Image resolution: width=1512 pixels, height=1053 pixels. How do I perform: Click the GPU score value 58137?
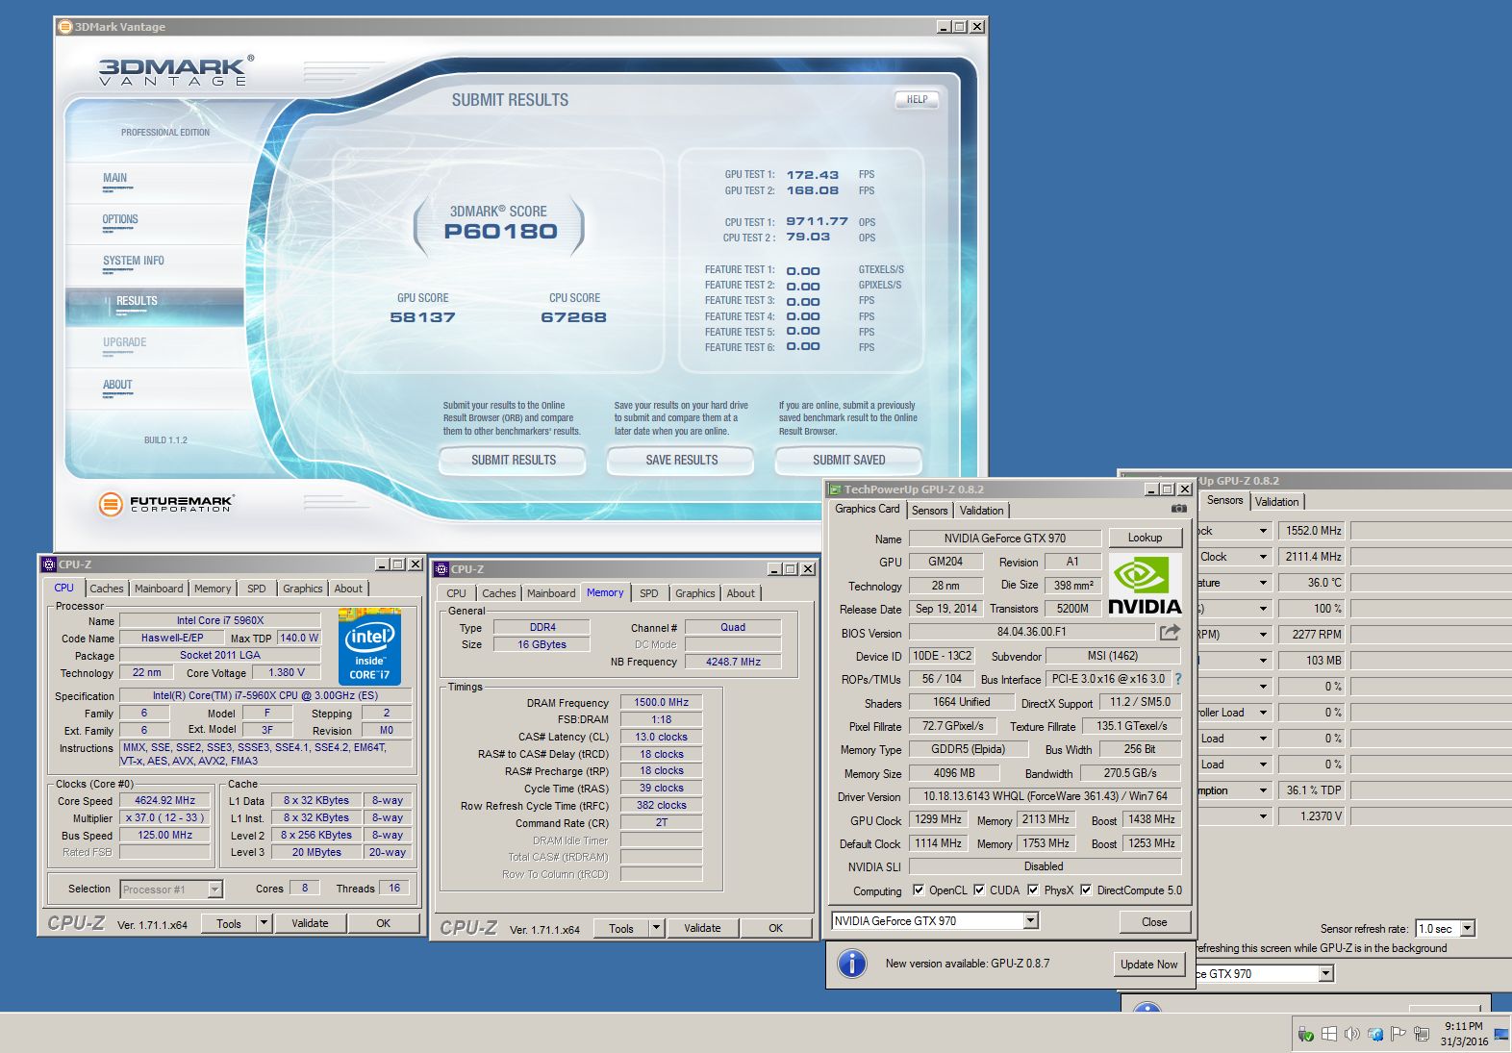pos(423,316)
